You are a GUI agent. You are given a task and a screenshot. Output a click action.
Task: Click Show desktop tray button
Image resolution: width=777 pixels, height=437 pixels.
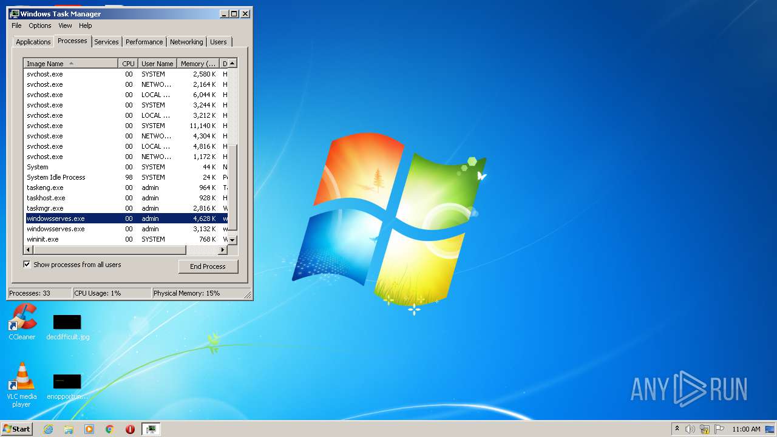click(x=770, y=429)
